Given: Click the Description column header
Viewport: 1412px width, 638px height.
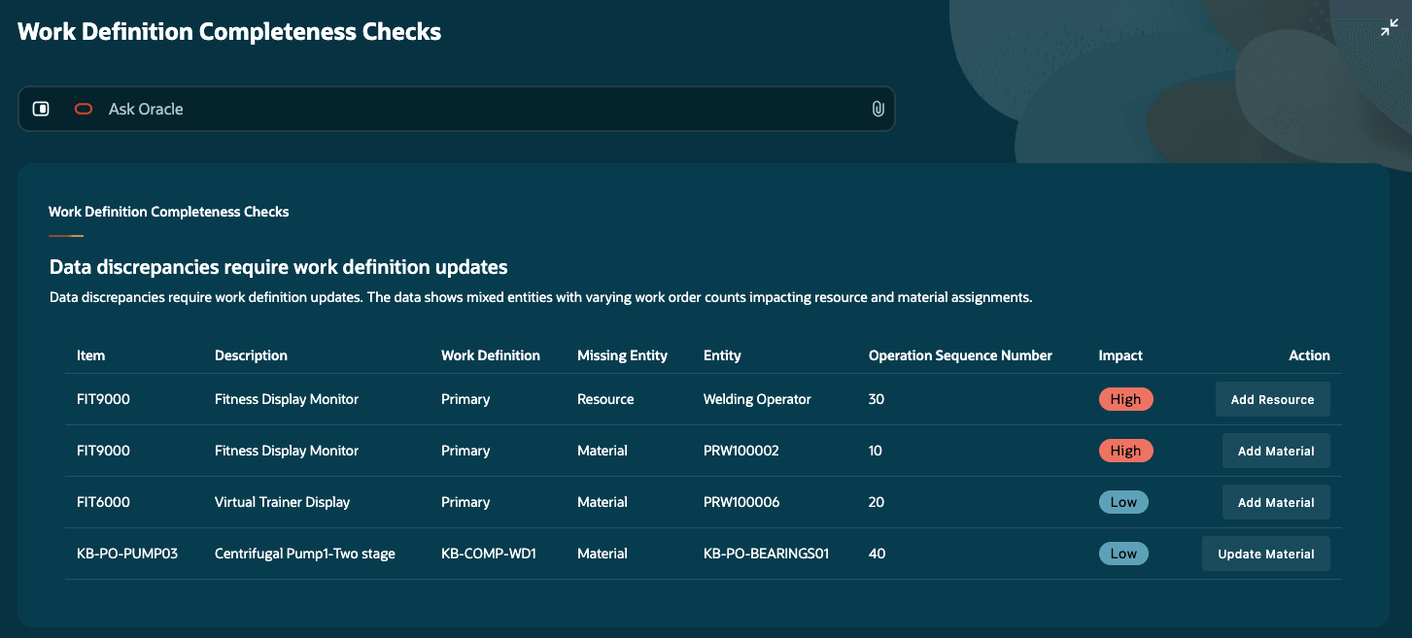Looking at the screenshot, I should [251, 355].
